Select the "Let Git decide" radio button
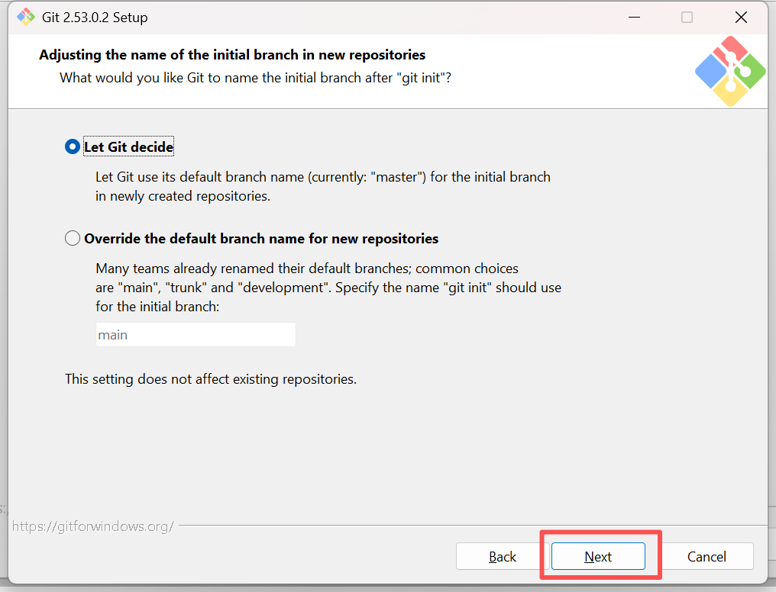This screenshot has height=592, width=776. (x=73, y=146)
